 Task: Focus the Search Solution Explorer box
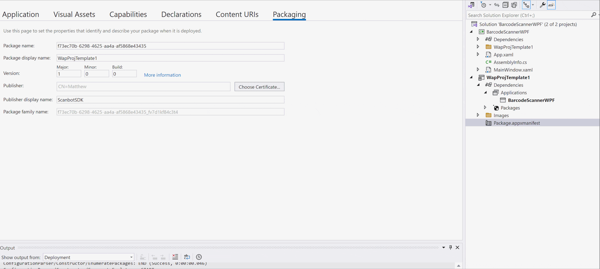pyautogui.click(x=528, y=15)
